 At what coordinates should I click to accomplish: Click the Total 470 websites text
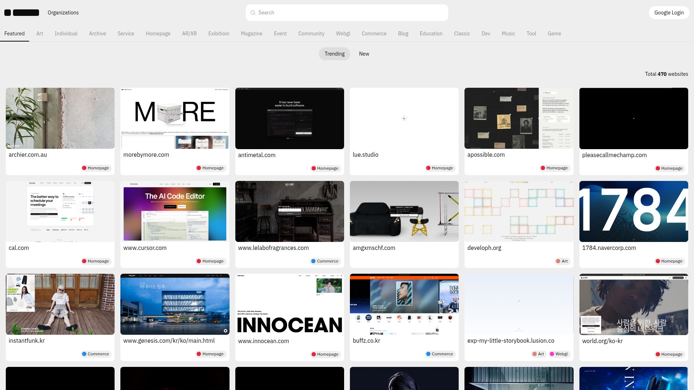point(667,74)
